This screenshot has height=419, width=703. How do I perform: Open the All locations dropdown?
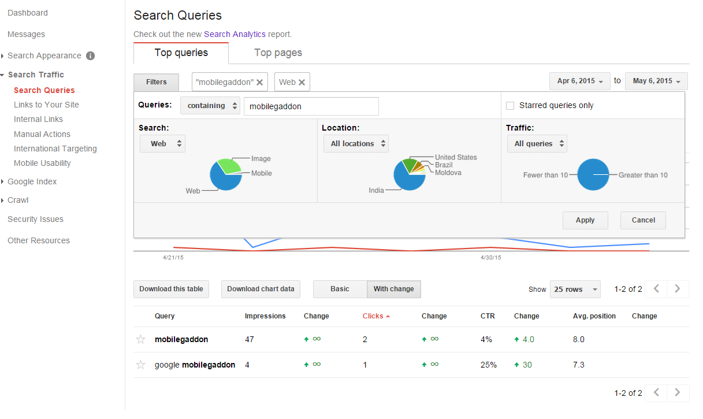[x=356, y=143]
